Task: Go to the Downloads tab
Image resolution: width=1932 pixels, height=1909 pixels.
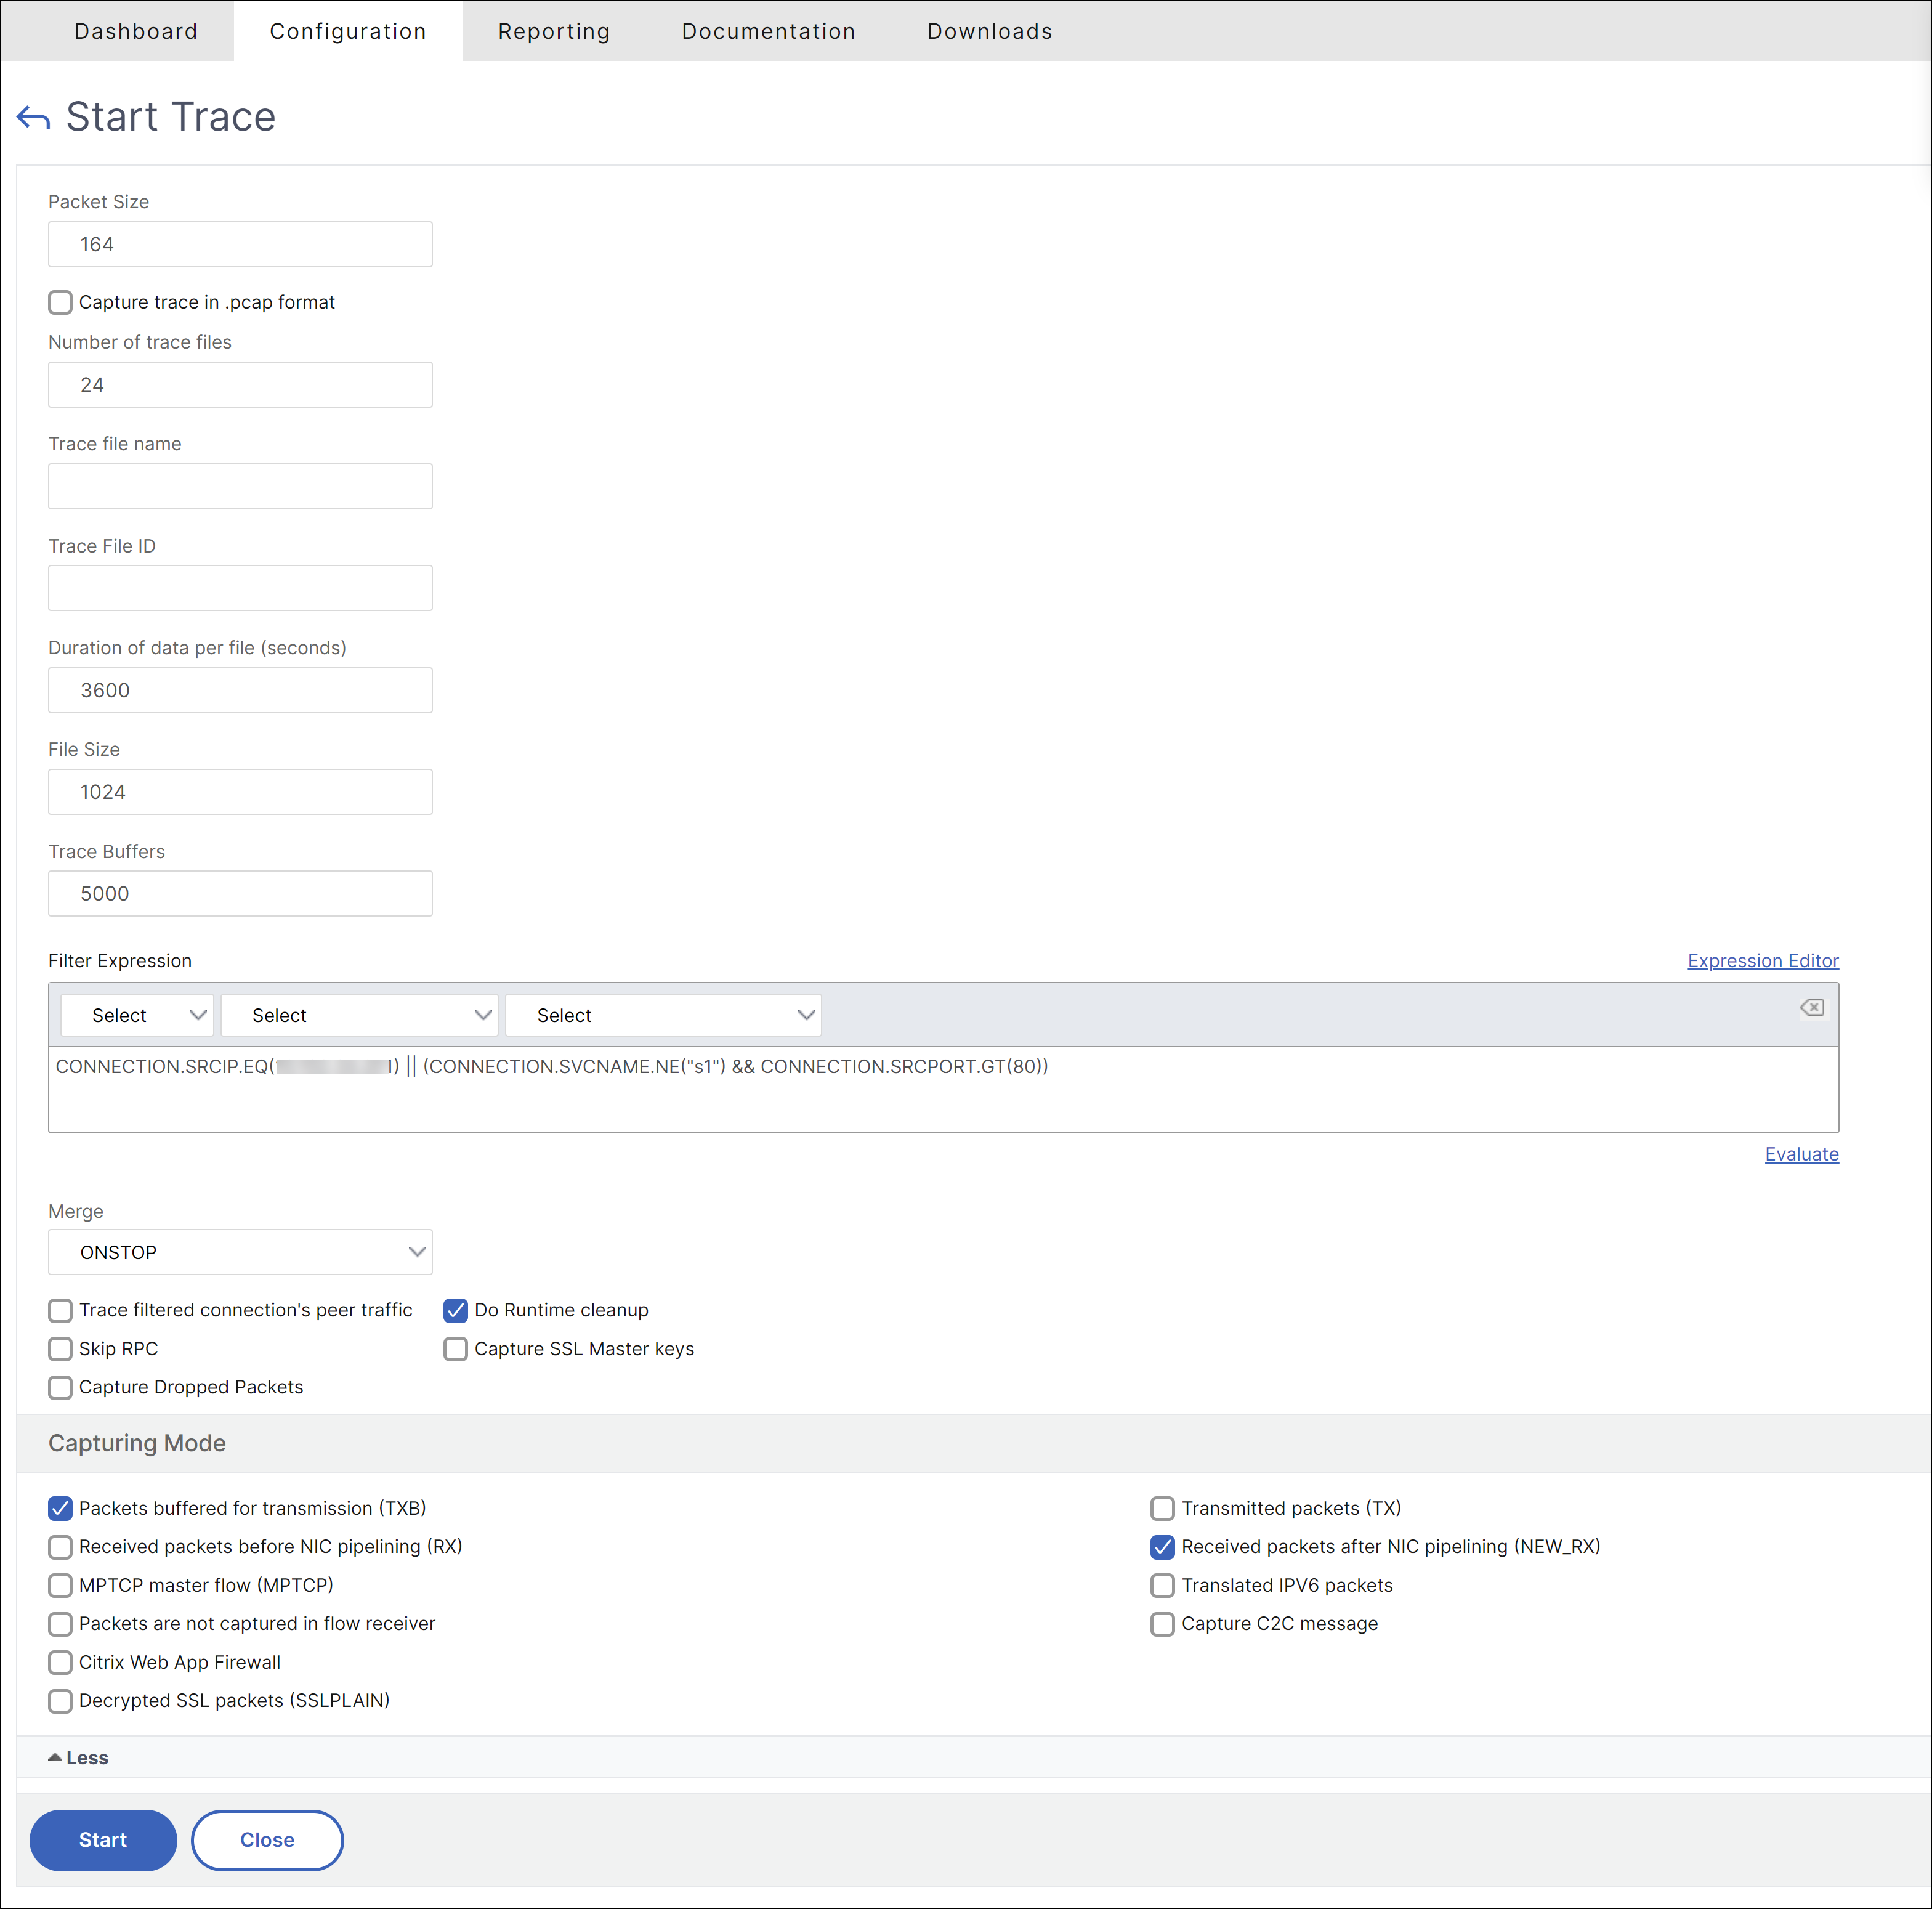Action: pyautogui.click(x=989, y=31)
